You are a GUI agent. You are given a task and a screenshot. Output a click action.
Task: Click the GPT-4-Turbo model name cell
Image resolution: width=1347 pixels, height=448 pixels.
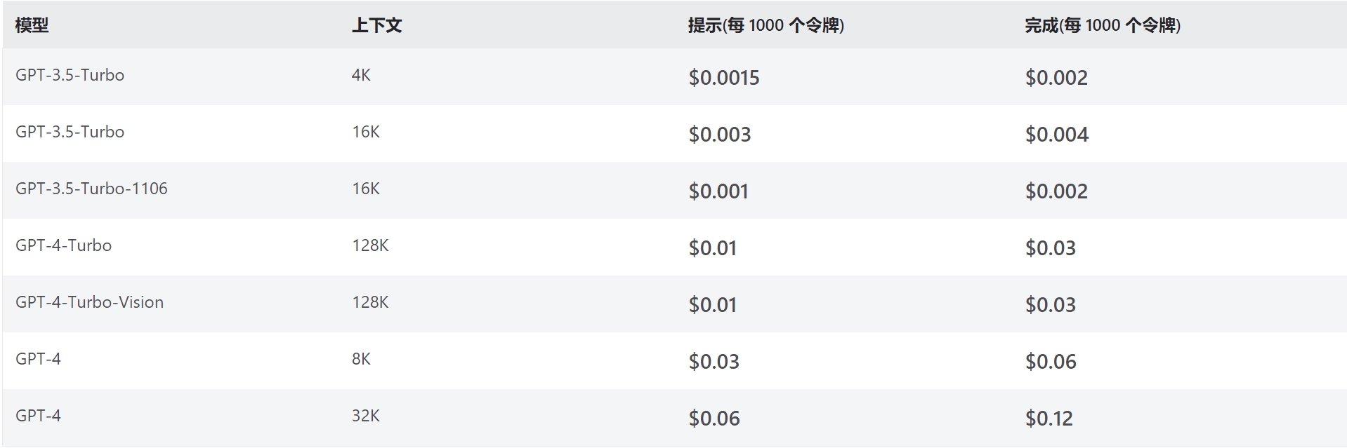point(63,245)
